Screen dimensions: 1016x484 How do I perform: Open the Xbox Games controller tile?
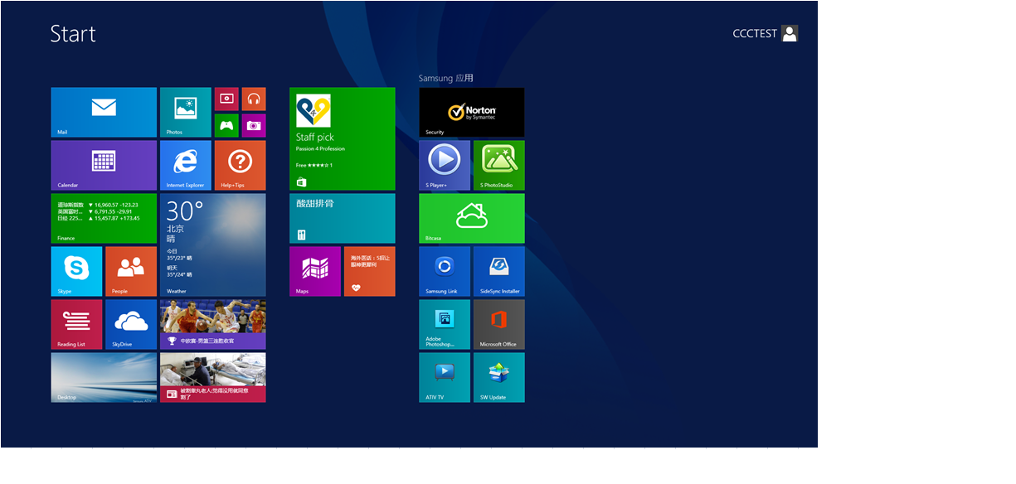tap(226, 126)
